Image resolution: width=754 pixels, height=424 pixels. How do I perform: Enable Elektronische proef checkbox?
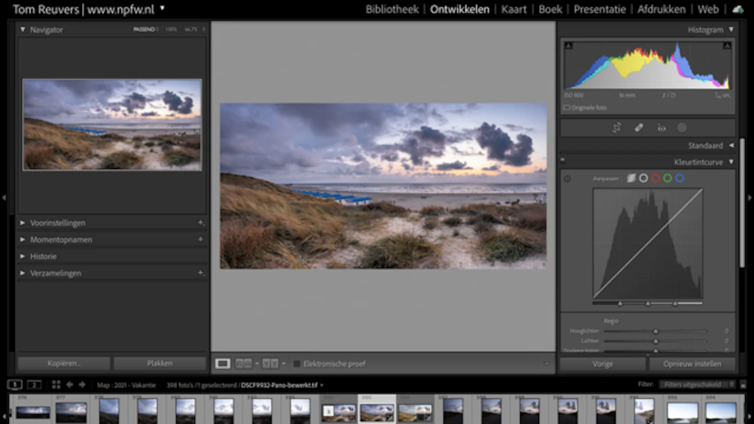pyautogui.click(x=297, y=364)
